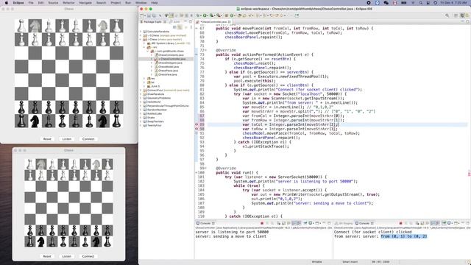This screenshot has height=265, width=471.
Task: Switch to the JUnit tab
Action: [174, 21]
